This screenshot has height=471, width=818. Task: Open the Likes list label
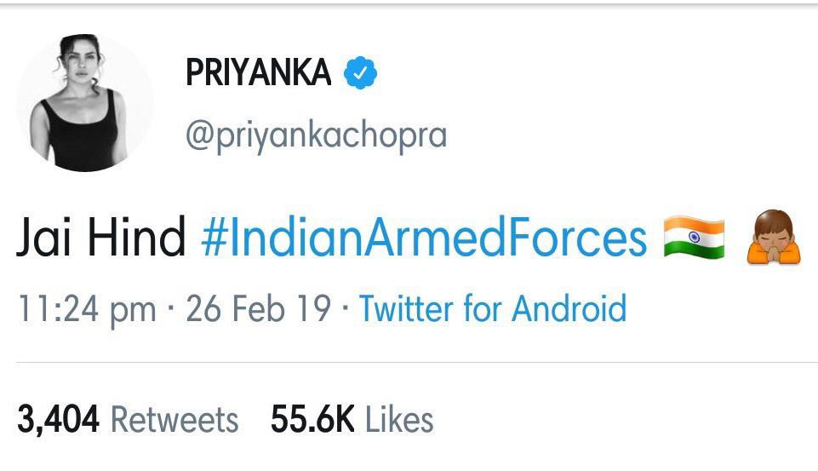pyautogui.click(x=399, y=420)
